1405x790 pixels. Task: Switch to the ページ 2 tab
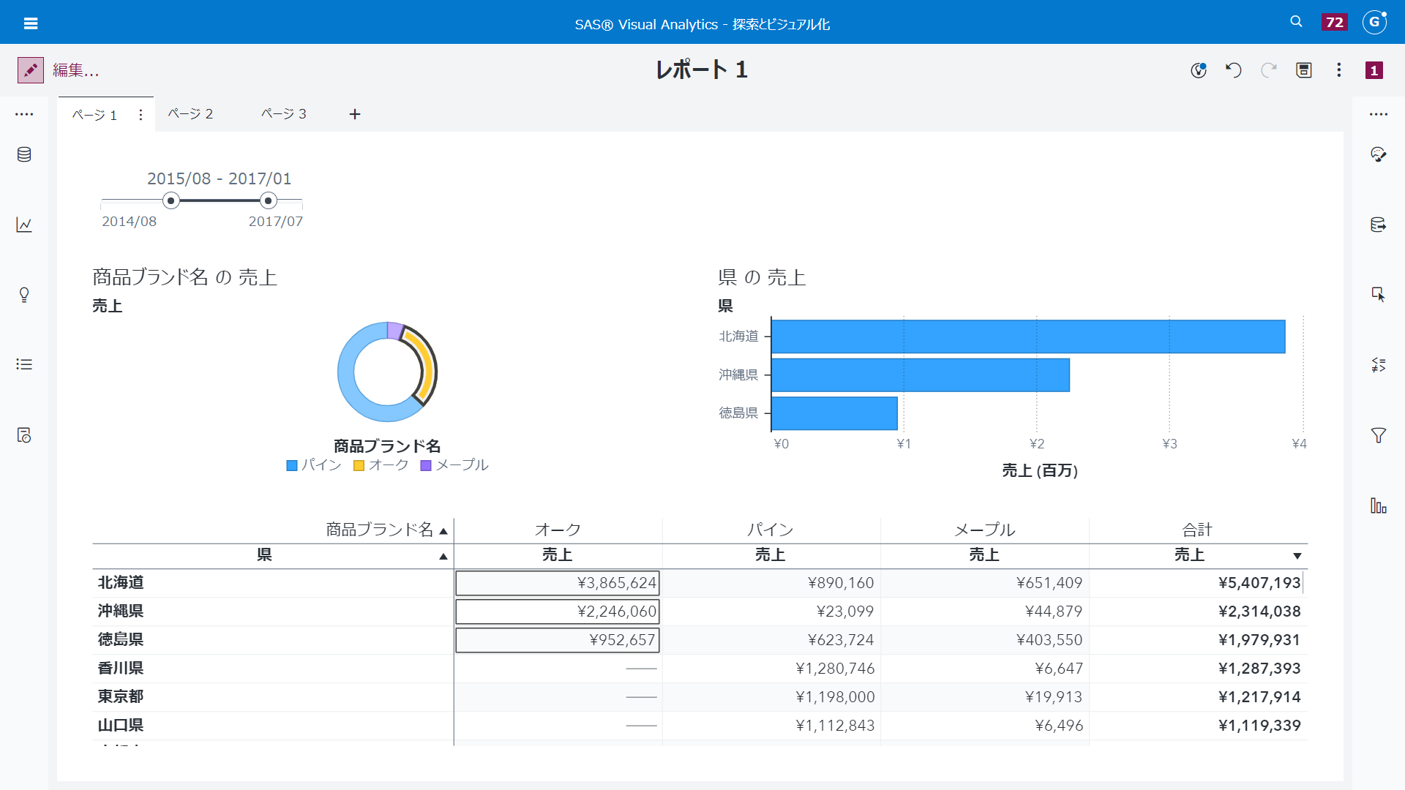190,114
